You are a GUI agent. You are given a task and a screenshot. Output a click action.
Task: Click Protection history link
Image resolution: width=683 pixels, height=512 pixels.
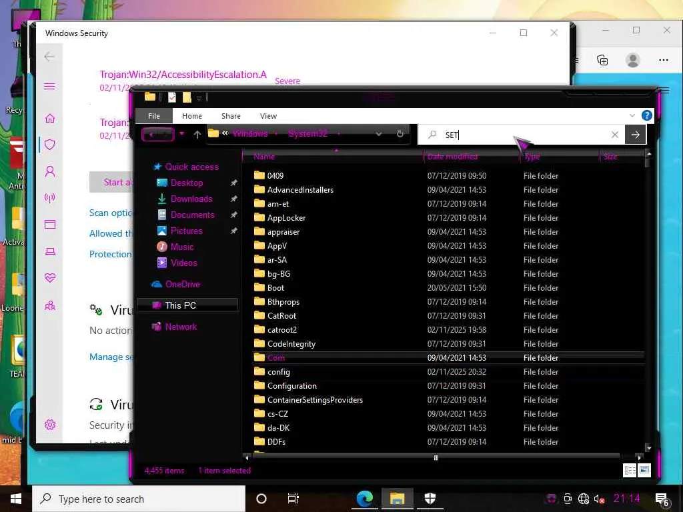(111, 254)
